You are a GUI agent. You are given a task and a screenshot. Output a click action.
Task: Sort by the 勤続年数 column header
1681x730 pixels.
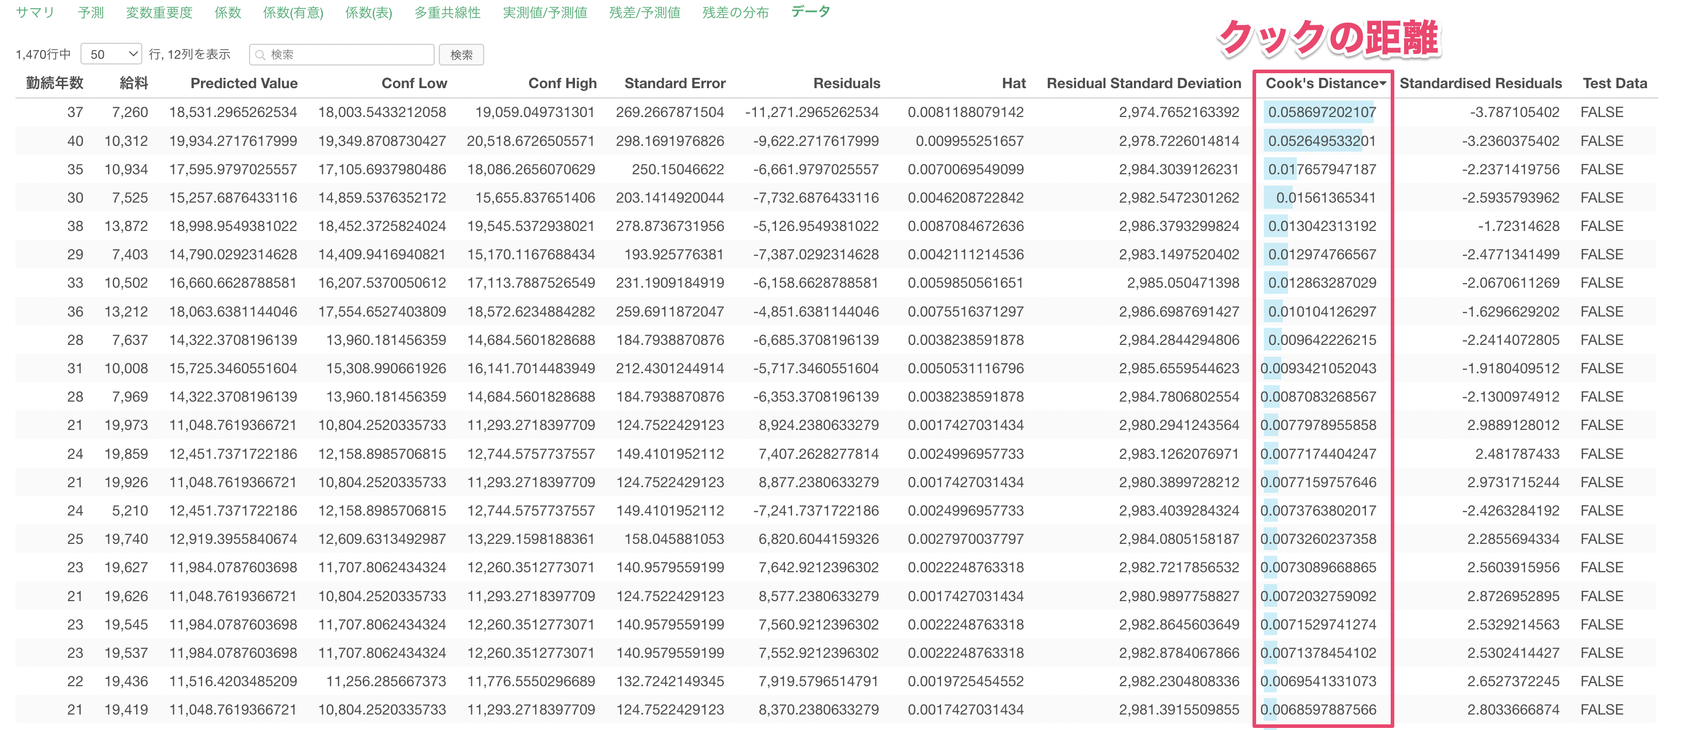pyautogui.click(x=55, y=83)
